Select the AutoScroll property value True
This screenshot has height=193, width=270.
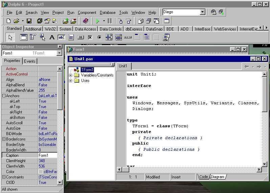coord(47,123)
